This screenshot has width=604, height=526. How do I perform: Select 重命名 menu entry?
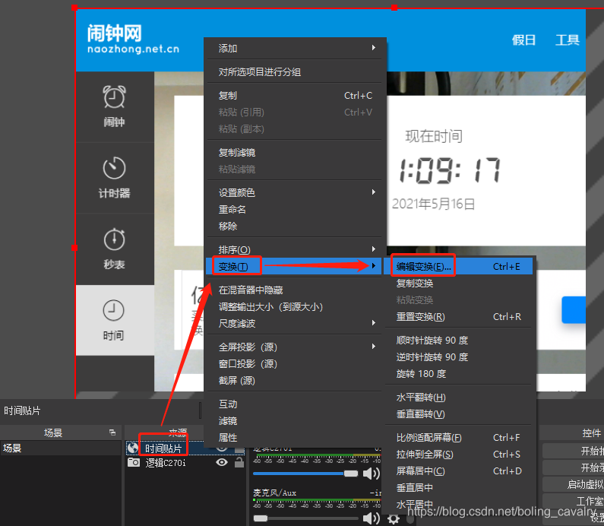point(295,209)
